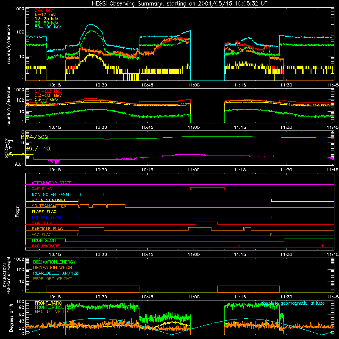Select the 12-25 keV legend label
Viewport: 339px width, 339px height.
click(47, 19)
